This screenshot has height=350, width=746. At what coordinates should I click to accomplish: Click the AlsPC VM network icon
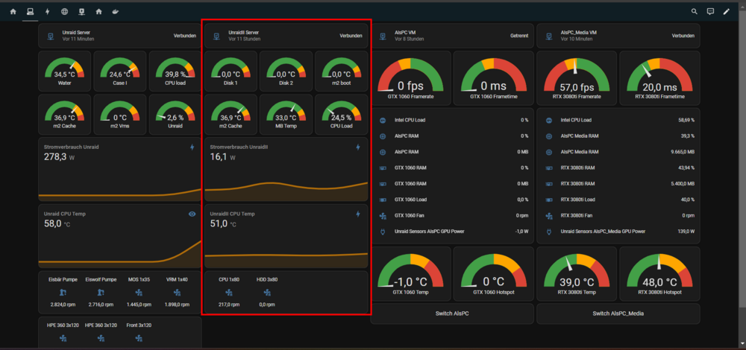383,36
